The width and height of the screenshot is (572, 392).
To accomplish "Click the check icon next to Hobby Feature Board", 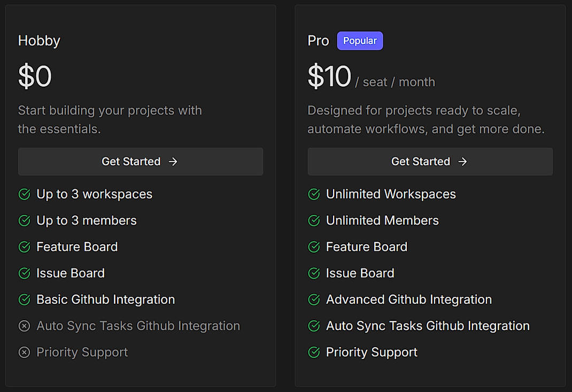I will (25, 247).
